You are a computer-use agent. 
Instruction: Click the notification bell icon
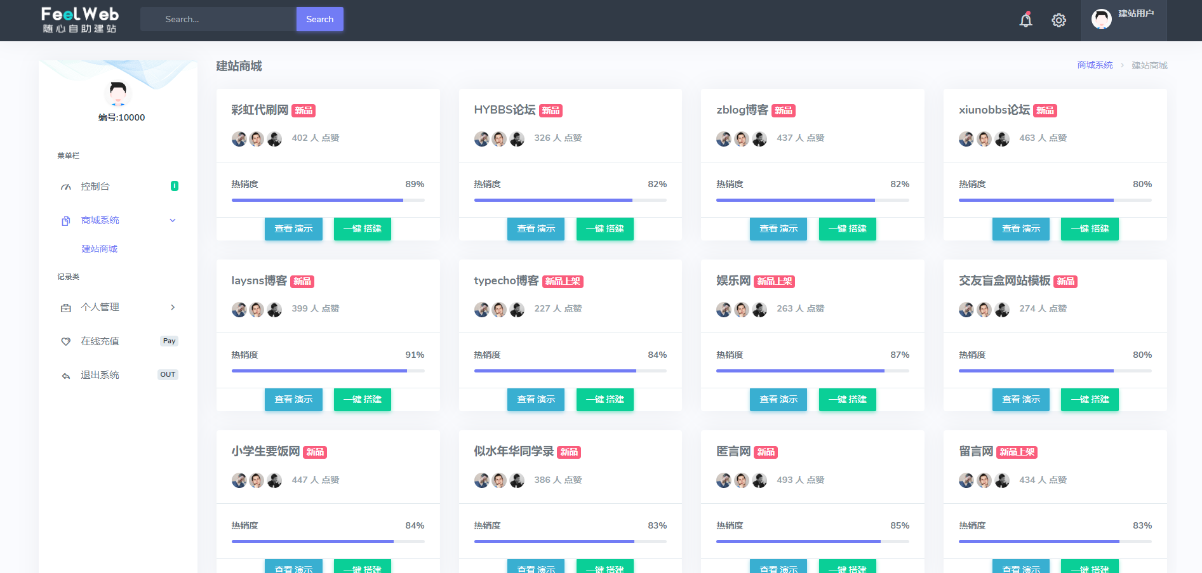(x=1025, y=20)
